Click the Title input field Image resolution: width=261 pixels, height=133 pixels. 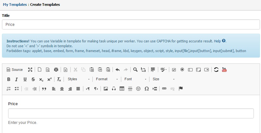point(131,25)
